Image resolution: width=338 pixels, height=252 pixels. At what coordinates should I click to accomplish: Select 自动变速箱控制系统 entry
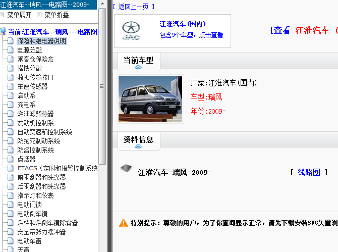44,132
